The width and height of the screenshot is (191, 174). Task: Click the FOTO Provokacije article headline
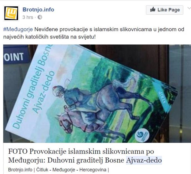pos(85,156)
